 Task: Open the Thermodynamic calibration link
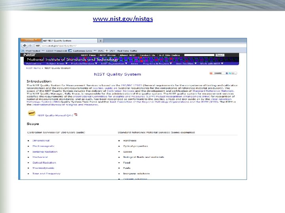(x=43, y=168)
